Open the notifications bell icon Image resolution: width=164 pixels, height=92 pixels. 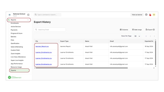[150, 15]
